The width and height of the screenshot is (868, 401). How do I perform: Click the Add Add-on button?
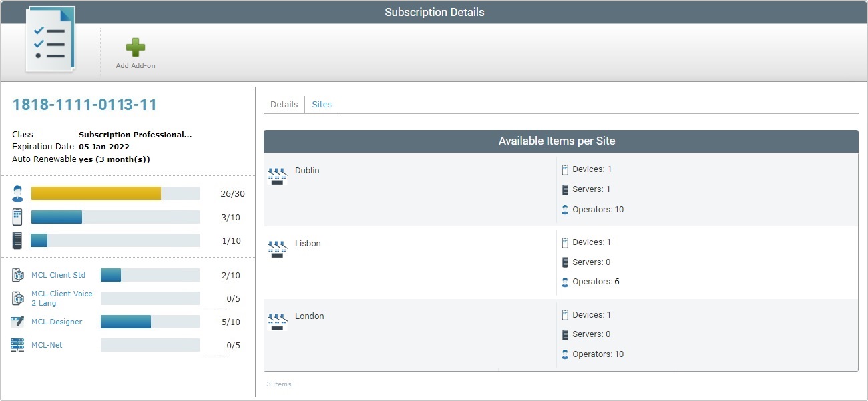pyautogui.click(x=134, y=51)
